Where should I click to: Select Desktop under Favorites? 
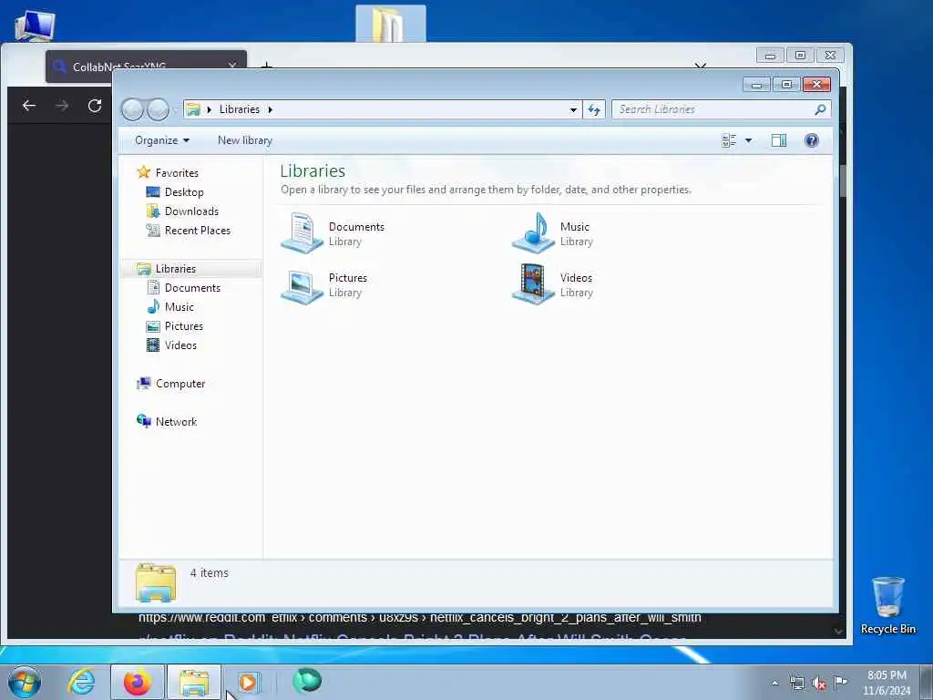tap(184, 192)
